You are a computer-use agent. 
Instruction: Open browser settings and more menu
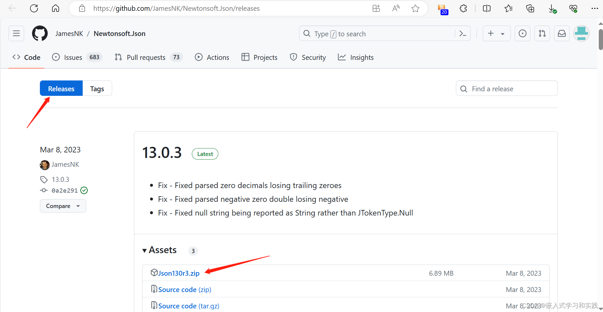click(x=595, y=8)
